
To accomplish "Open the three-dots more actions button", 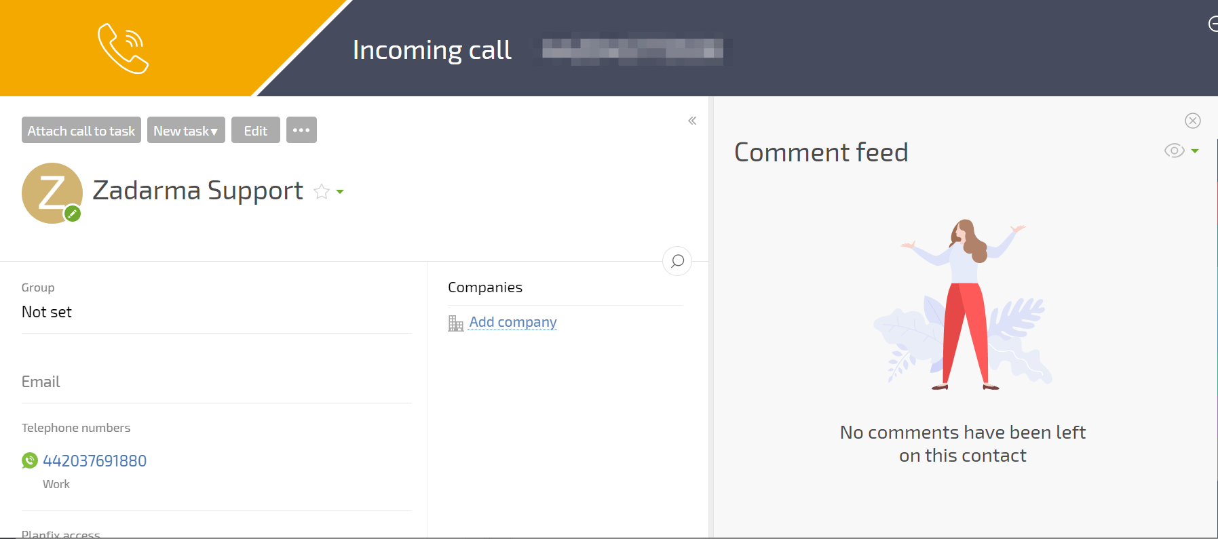I will [x=301, y=130].
